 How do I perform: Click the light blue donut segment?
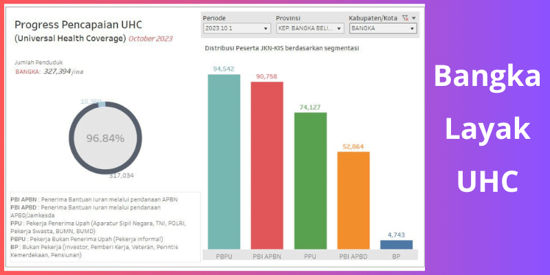[x=102, y=103]
